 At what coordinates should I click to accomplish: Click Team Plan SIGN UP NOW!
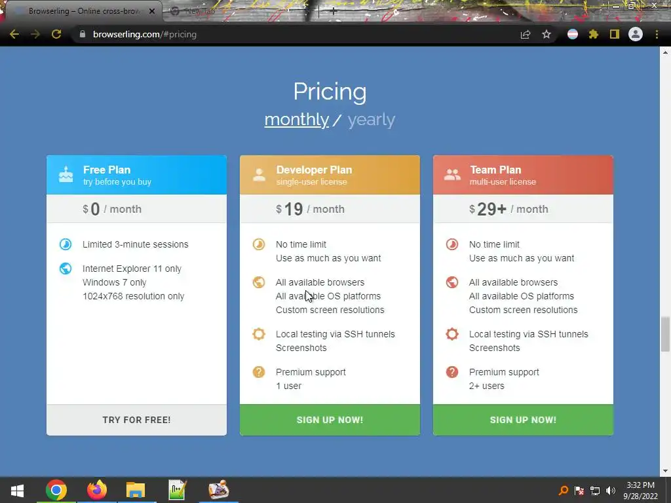(523, 420)
